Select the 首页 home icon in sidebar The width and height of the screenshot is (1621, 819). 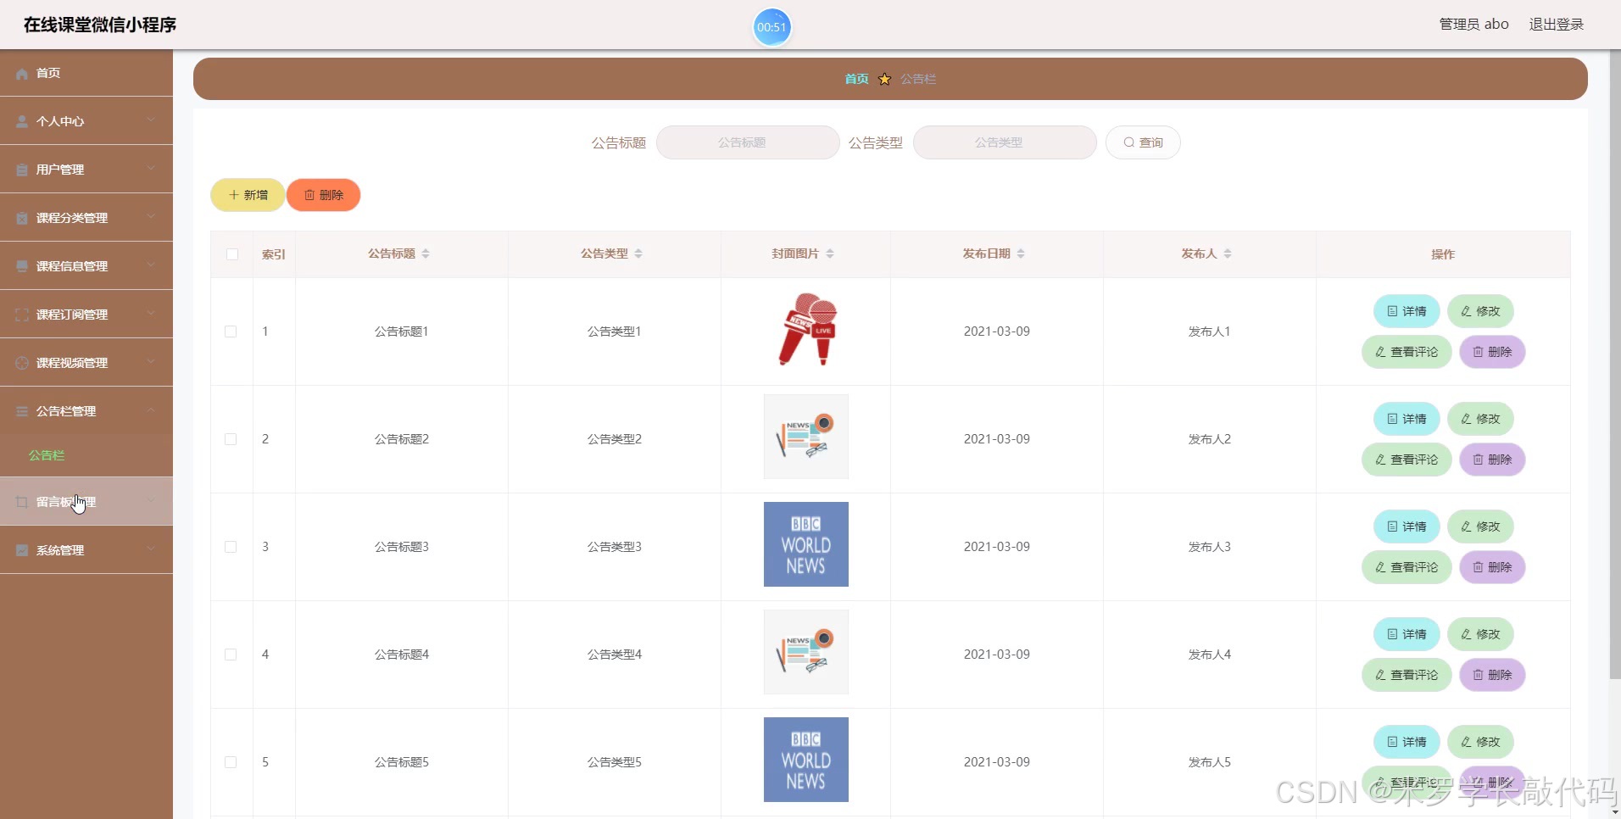pos(20,73)
